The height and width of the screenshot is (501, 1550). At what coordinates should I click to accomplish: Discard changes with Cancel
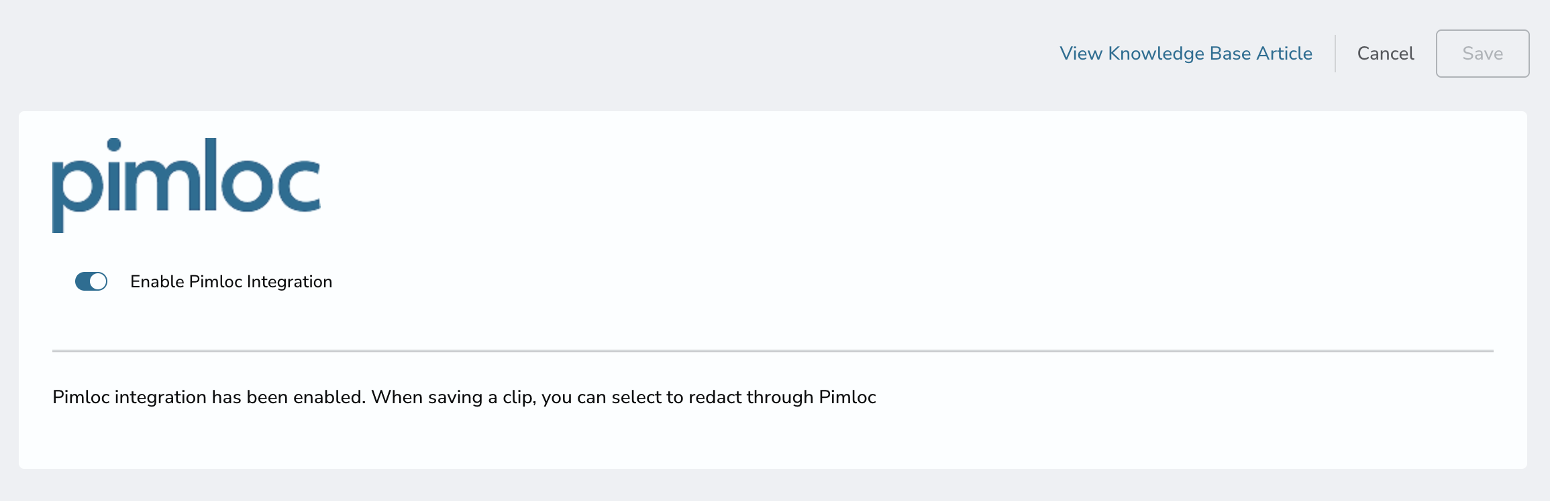click(x=1385, y=54)
